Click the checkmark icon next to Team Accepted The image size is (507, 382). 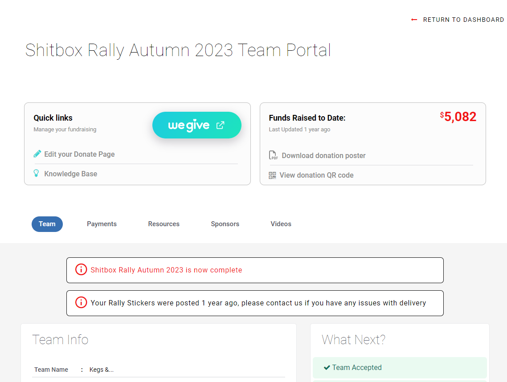pyautogui.click(x=327, y=367)
